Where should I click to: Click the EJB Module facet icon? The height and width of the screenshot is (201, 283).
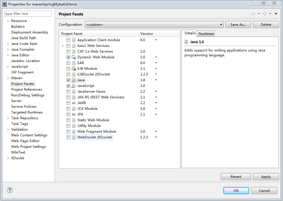point(74,69)
